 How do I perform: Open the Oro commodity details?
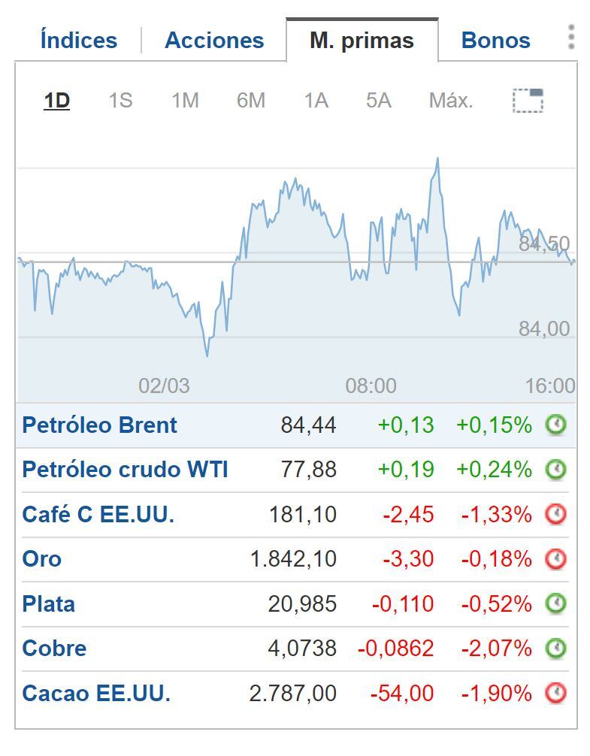[40, 559]
